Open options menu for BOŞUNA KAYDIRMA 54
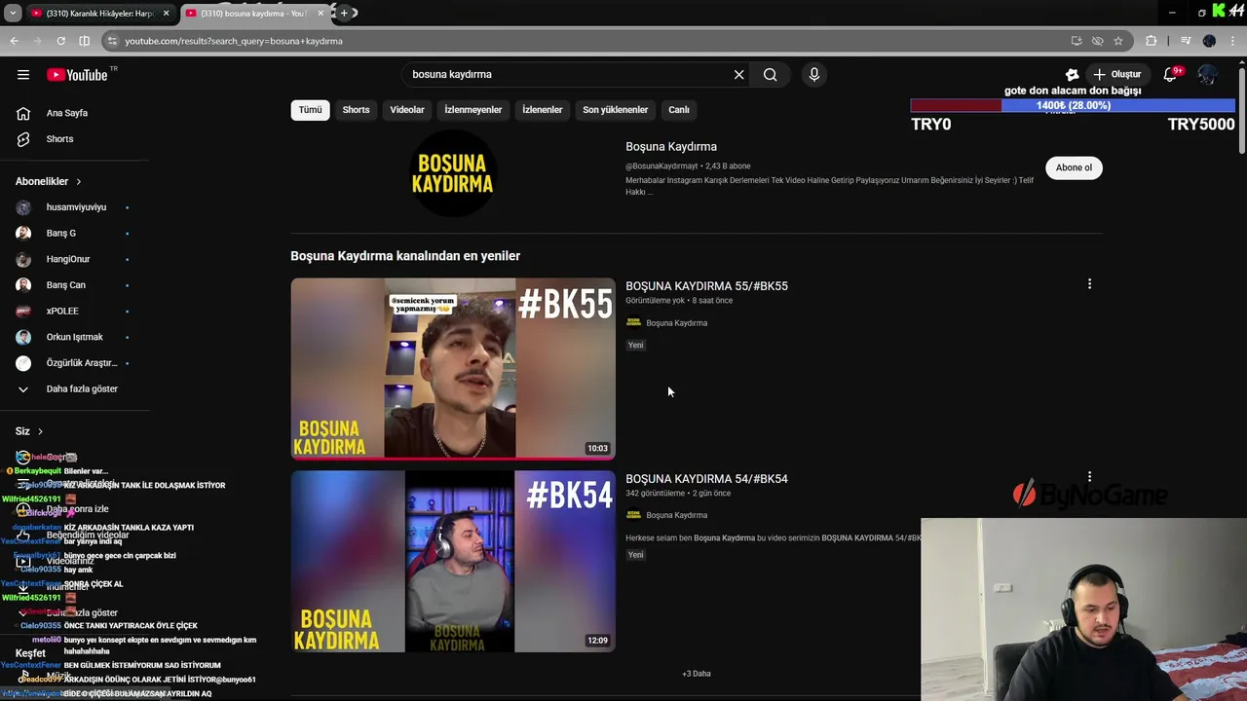The image size is (1247, 701). point(1089,477)
